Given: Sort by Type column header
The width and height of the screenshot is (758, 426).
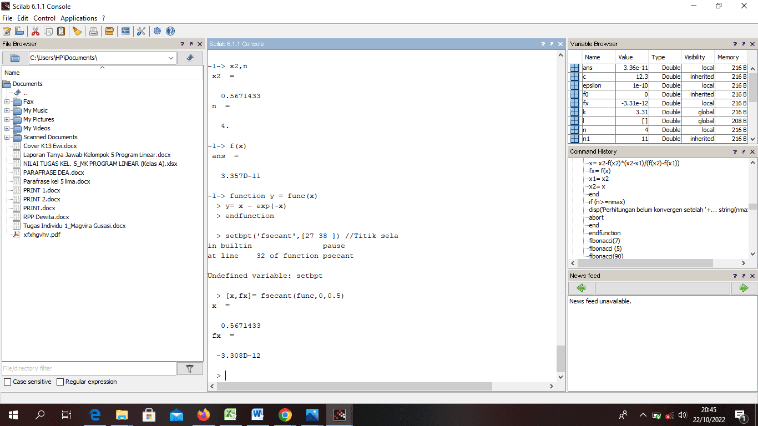Looking at the screenshot, I should 664,57.
